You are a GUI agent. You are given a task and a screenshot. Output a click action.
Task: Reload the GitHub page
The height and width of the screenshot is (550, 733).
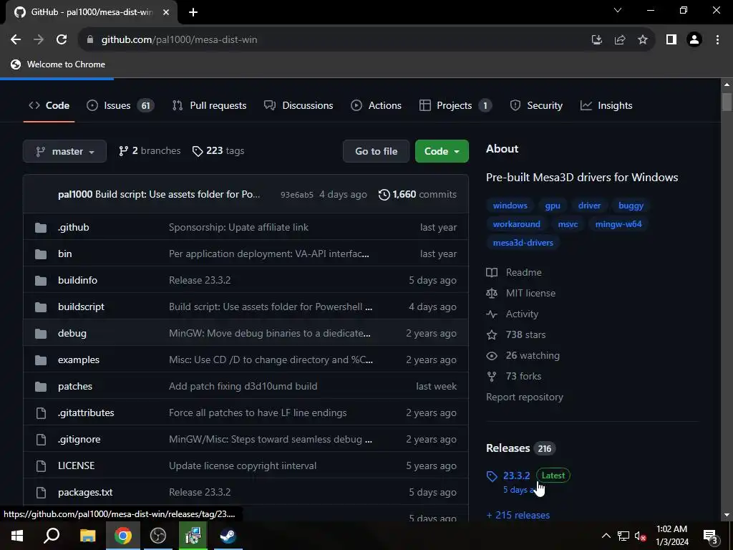[62, 40]
